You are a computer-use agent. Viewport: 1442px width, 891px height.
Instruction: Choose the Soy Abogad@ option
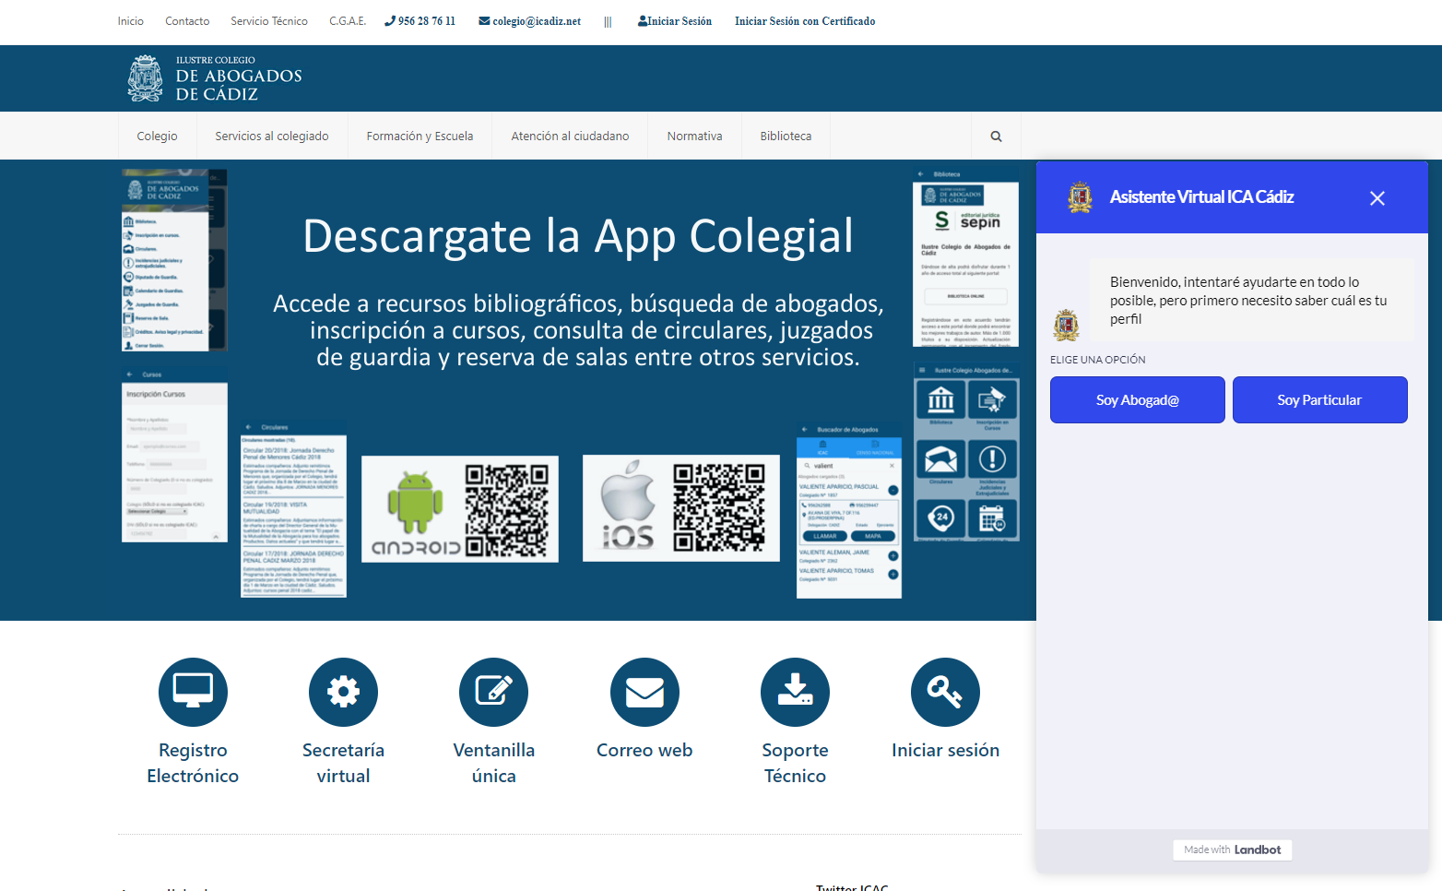[1137, 400]
